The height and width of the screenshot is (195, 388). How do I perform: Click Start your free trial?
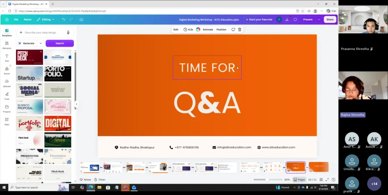tap(259, 20)
